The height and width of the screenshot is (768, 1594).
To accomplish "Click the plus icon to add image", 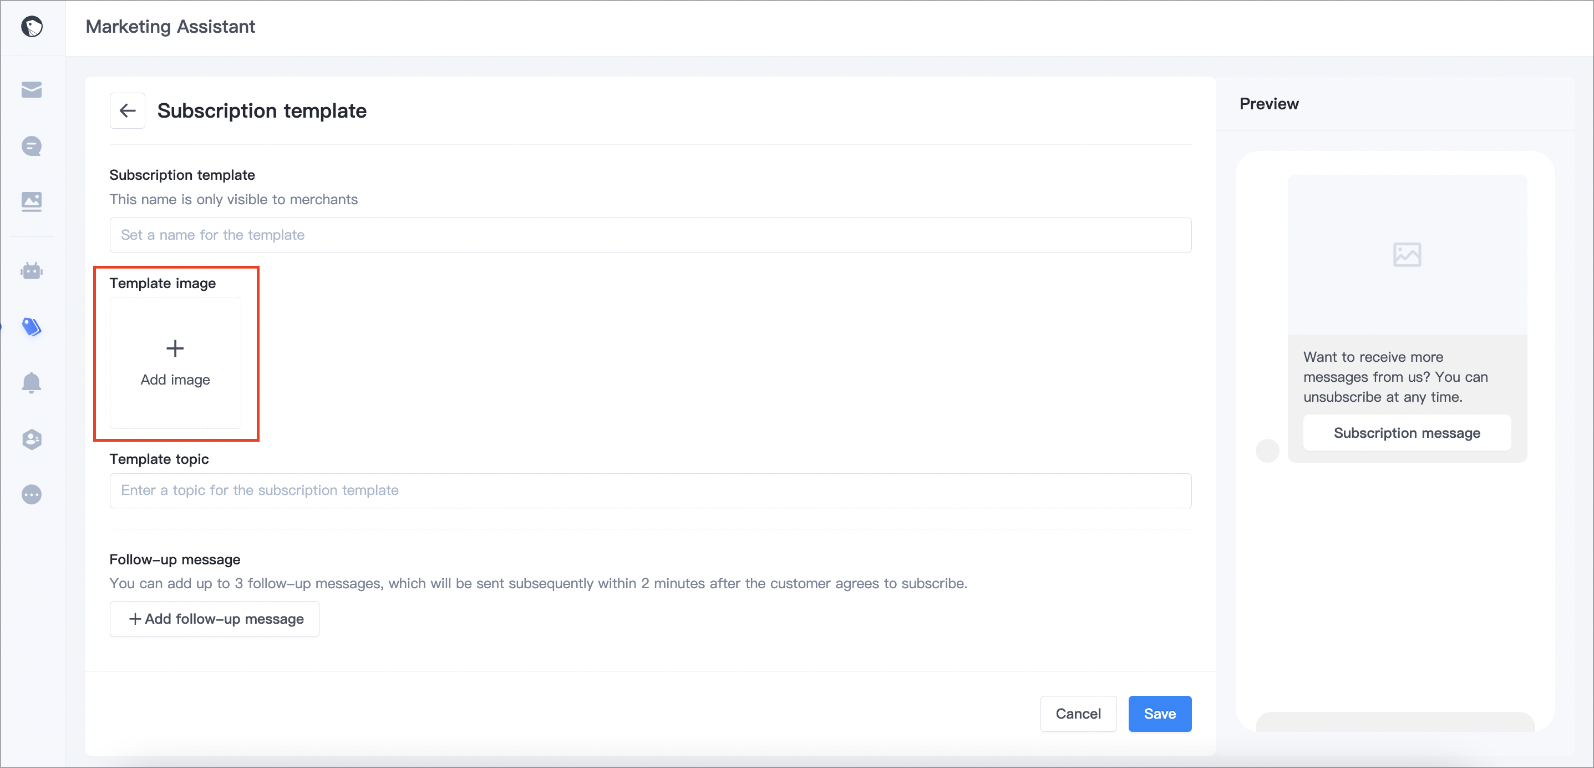I will (x=175, y=348).
